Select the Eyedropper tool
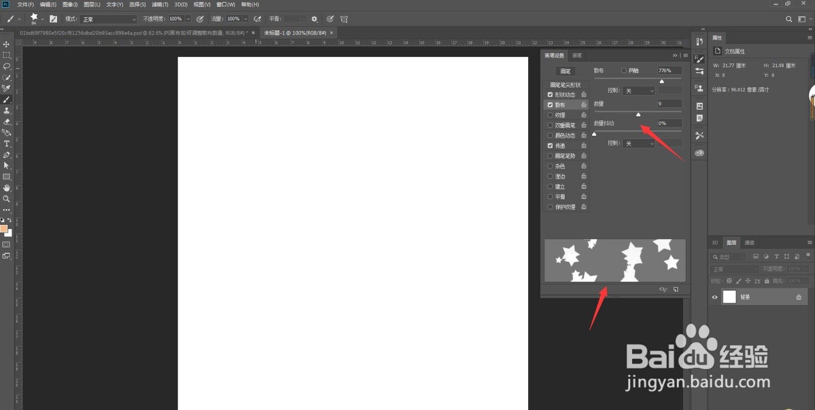This screenshot has width=815, height=410. click(x=7, y=89)
